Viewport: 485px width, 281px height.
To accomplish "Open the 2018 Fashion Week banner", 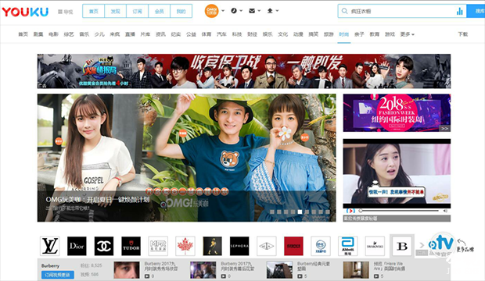I will tap(397, 113).
